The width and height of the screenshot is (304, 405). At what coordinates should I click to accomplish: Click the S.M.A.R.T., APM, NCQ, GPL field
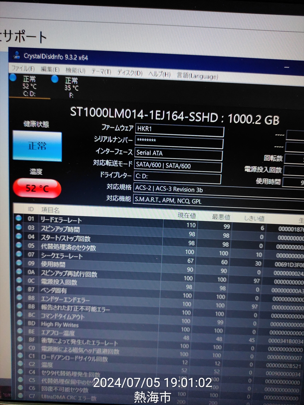(219, 203)
